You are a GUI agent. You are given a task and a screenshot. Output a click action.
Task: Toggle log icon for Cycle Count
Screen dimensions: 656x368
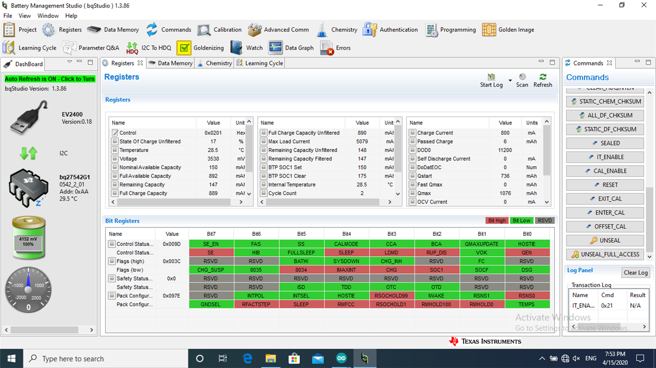pyautogui.click(x=263, y=193)
